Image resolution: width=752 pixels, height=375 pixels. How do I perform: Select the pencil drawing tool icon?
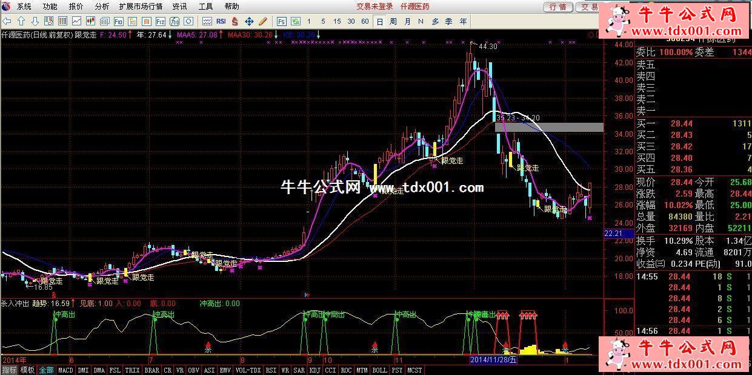pyautogui.click(x=262, y=21)
